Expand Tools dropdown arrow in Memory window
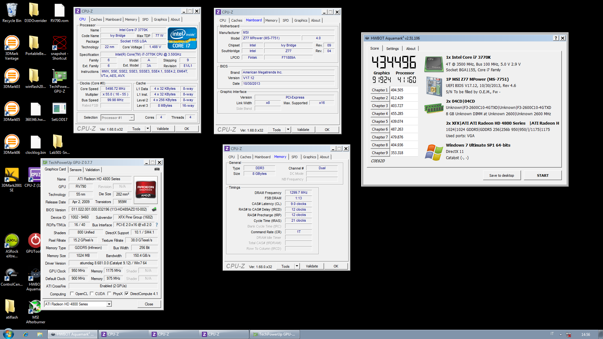 point(297,266)
